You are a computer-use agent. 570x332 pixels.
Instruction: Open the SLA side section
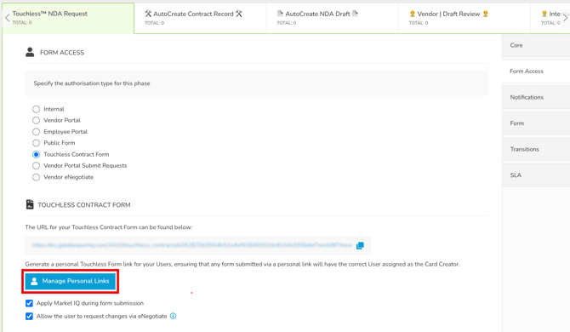(536, 175)
